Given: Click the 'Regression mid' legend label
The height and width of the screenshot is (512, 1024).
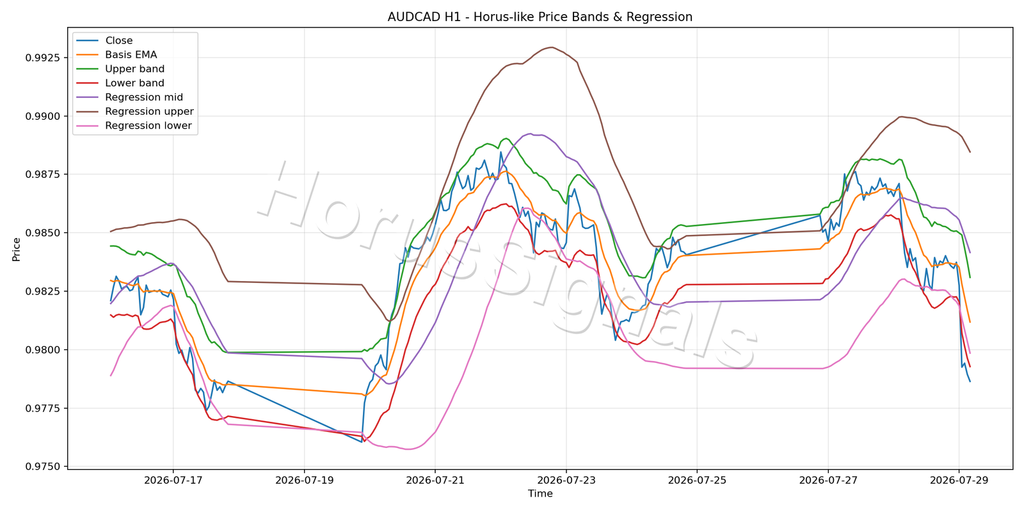Looking at the screenshot, I should click(144, 97).
